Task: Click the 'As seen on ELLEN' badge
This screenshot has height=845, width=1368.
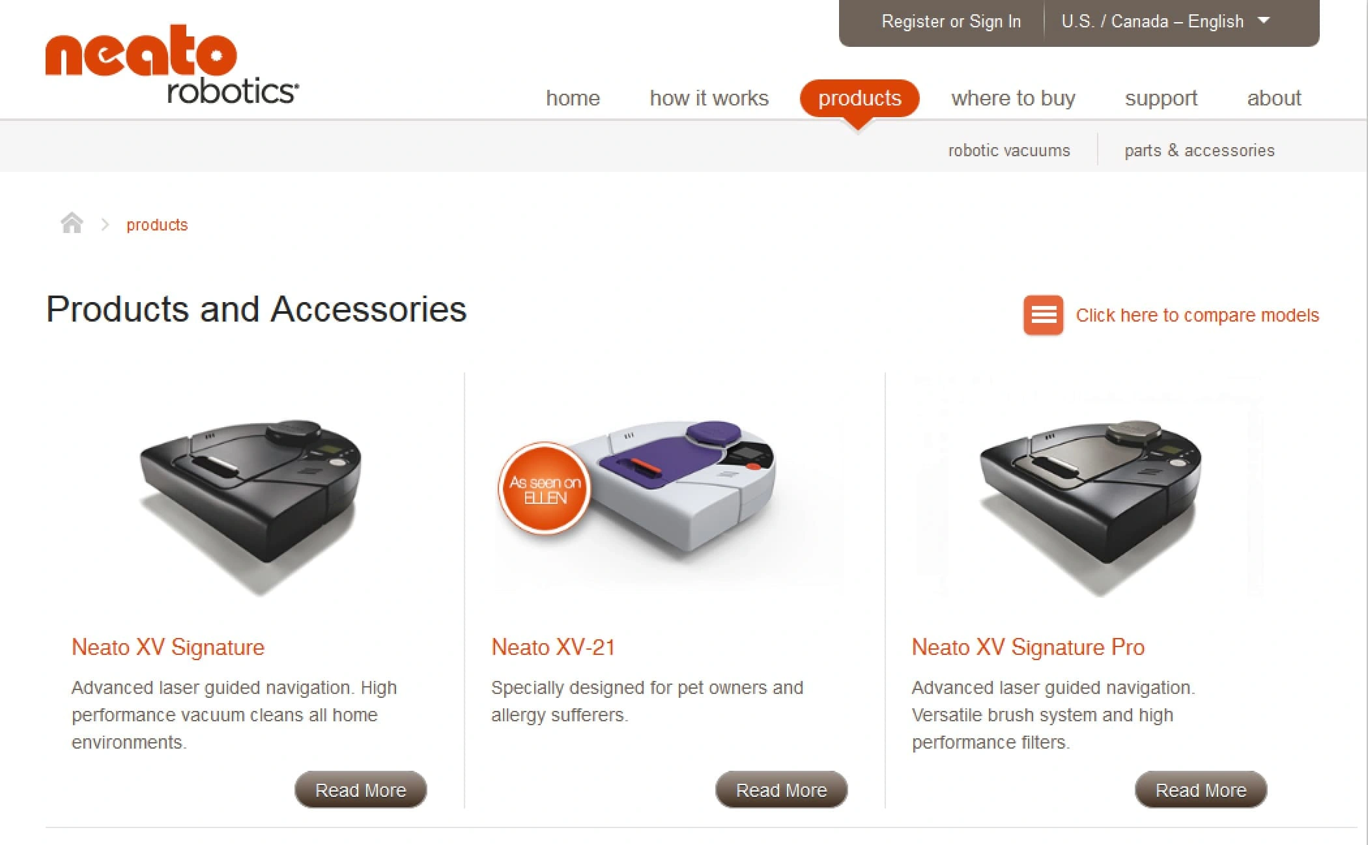Action: (x=545, y=489)
